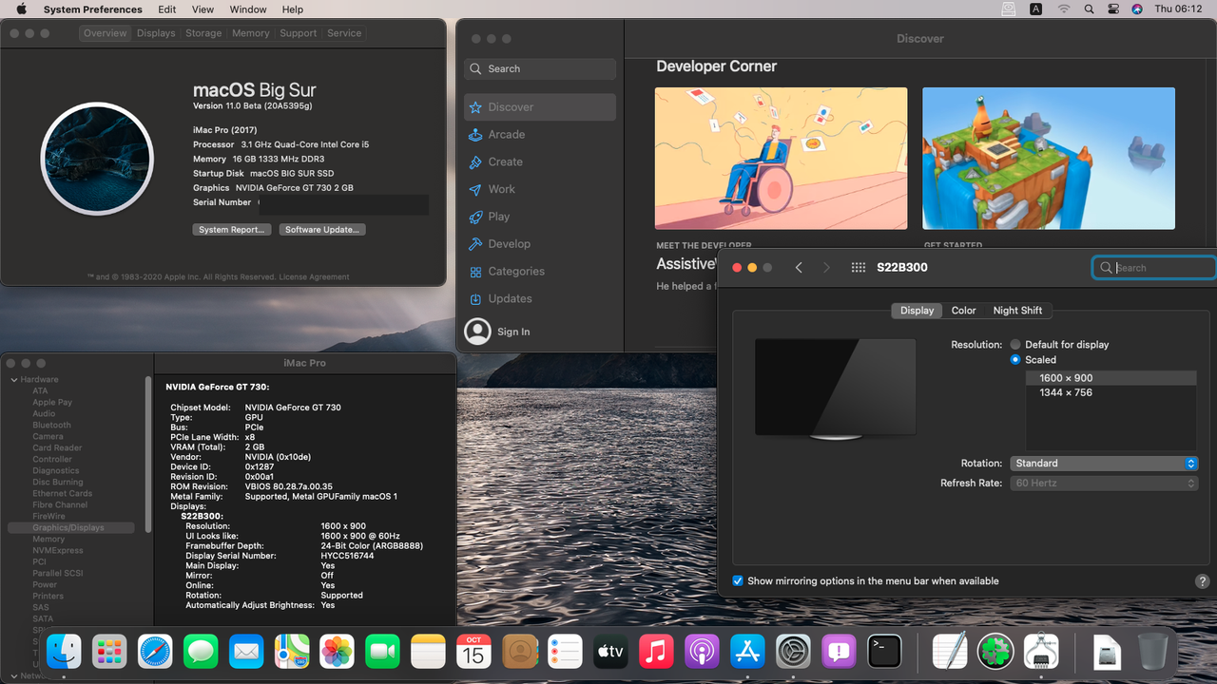Open Feedback Assistant from the Dock
The width and height of the screenshot is (1217, 684).
pos(839,652)
